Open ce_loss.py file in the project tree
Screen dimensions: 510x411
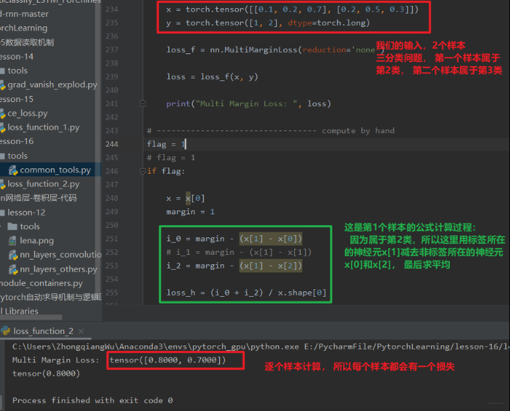28,113
